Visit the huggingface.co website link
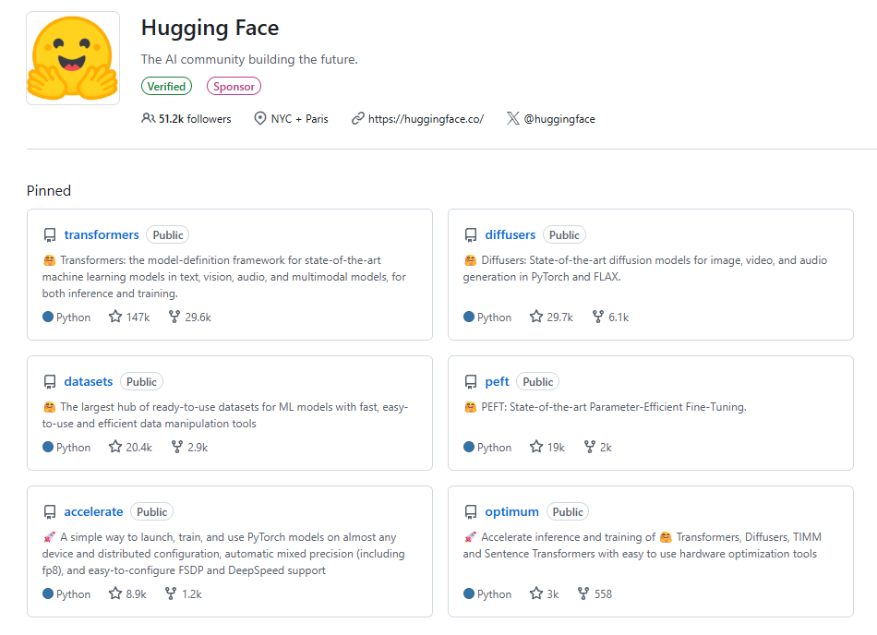Screen dimensions: 877x635 [425, 119]
